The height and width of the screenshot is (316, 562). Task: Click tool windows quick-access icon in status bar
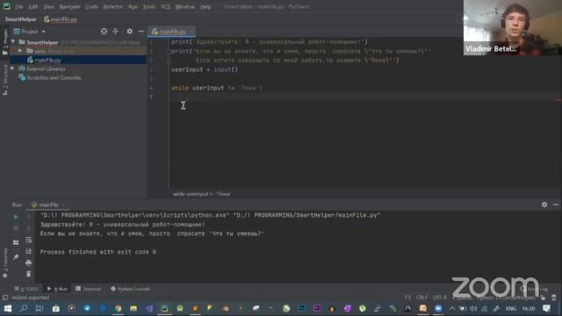click(5, 298)
